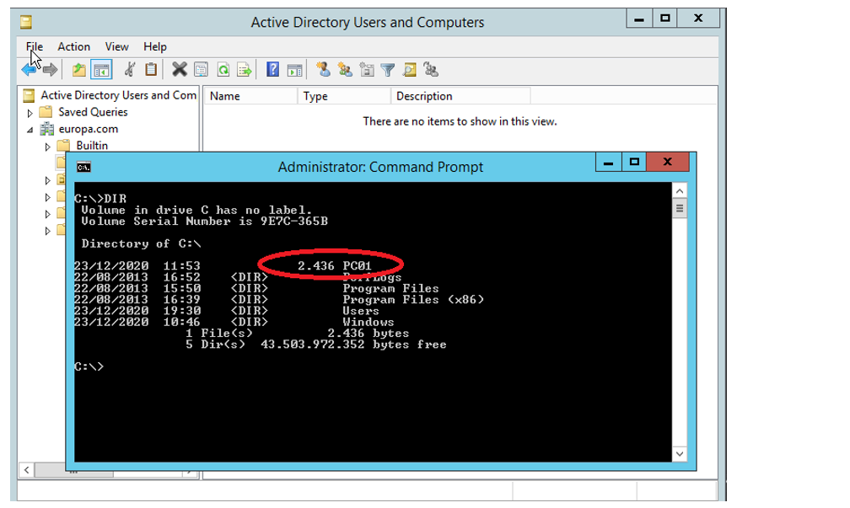Close the Command Prompt with red X
The image size is (850, 508).
668,162
